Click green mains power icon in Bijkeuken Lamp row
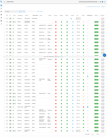 pos(13,36)
